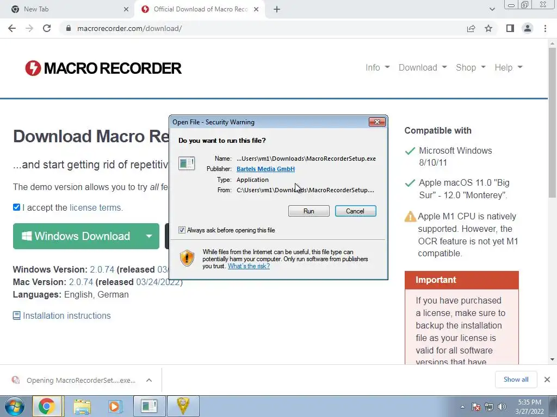Open the 'What's the risk?' link
This screenshot has height=417, width=557.
coord(249,266)
